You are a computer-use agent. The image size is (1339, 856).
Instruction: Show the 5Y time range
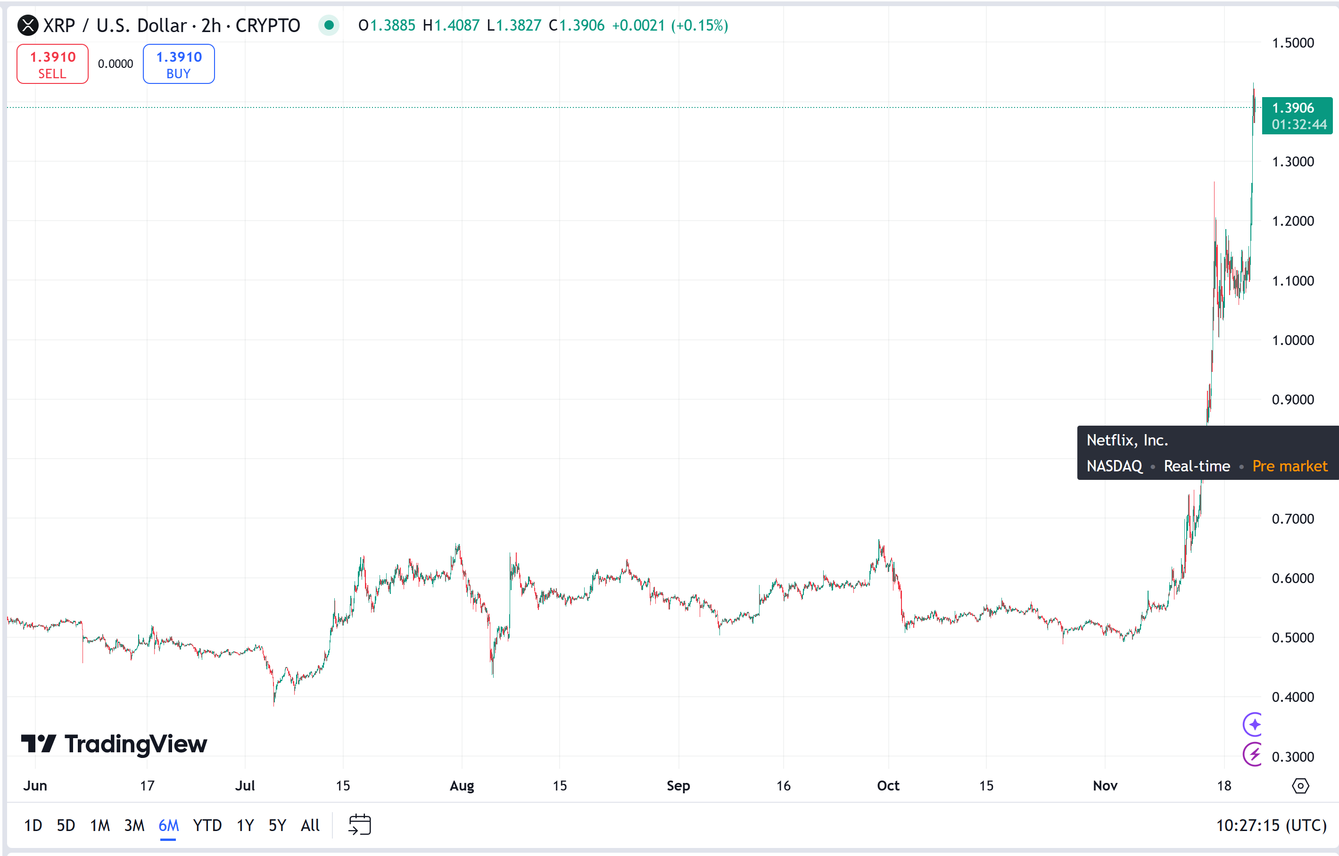coord(278,825)
